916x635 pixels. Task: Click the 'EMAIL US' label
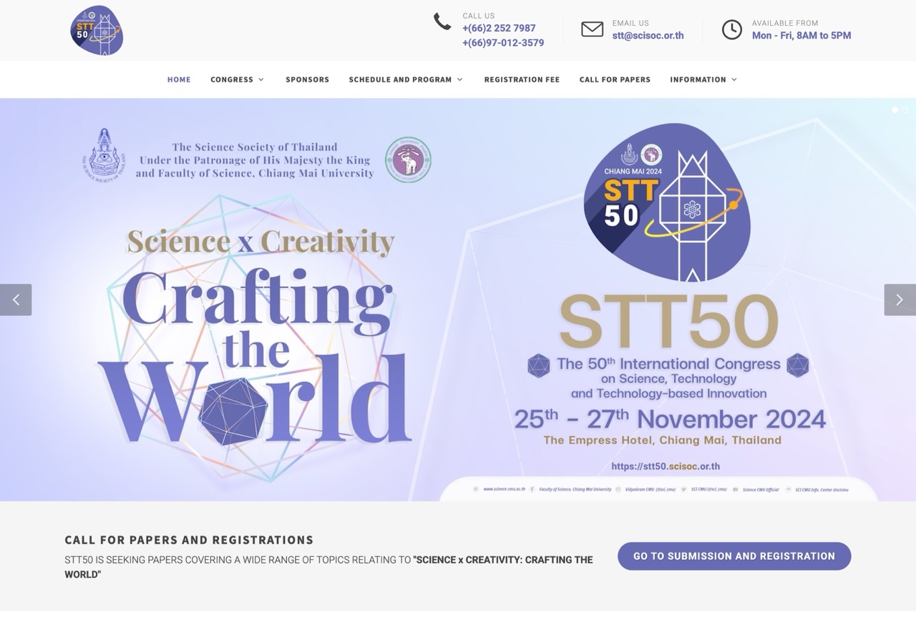click(630, 23)
